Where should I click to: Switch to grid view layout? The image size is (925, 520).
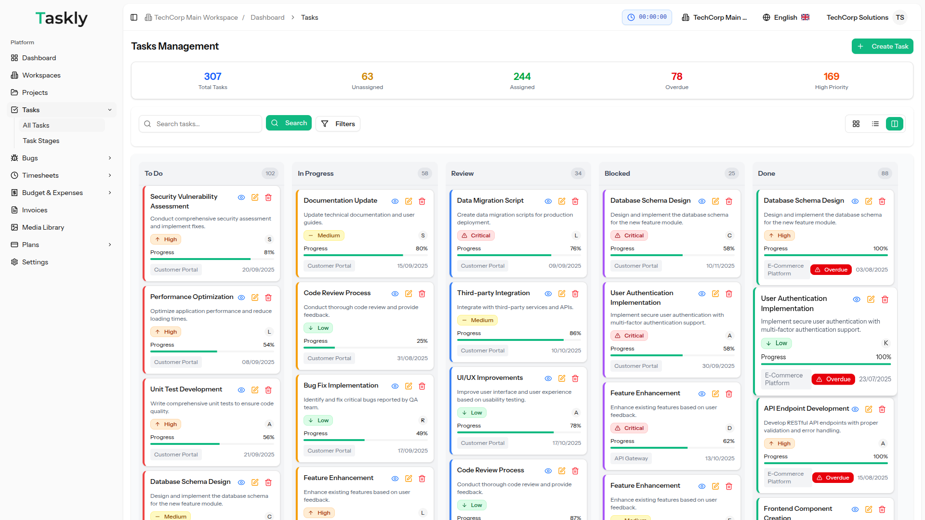coord(856,124)
